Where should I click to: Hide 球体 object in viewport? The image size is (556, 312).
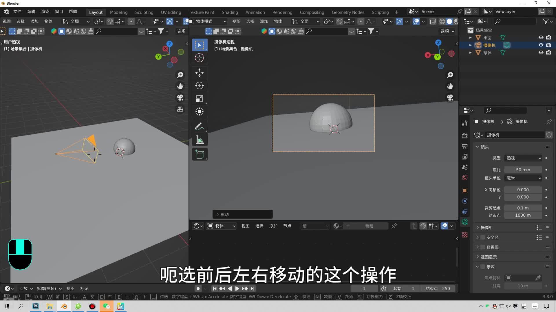coord(541,53)
